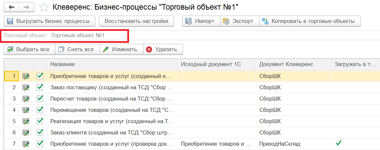Uncheck the checkbox for Пересчет товаров row

coord(40,98)
